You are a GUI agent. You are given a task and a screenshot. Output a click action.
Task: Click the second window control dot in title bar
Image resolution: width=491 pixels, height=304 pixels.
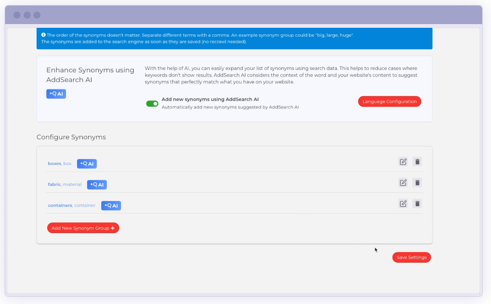[x=27, y=15]
